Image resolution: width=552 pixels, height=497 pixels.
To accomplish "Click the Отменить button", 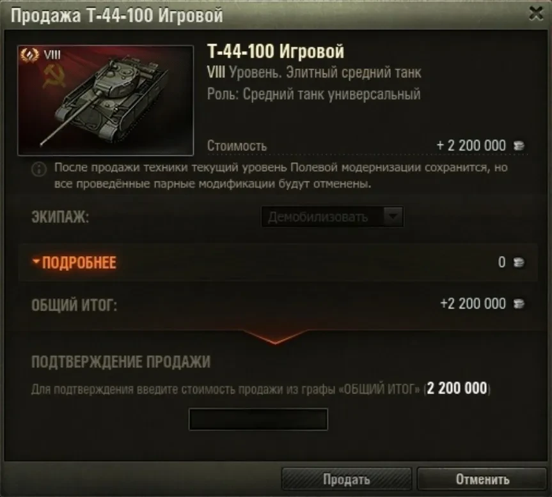I will click(x=482, y=479).
